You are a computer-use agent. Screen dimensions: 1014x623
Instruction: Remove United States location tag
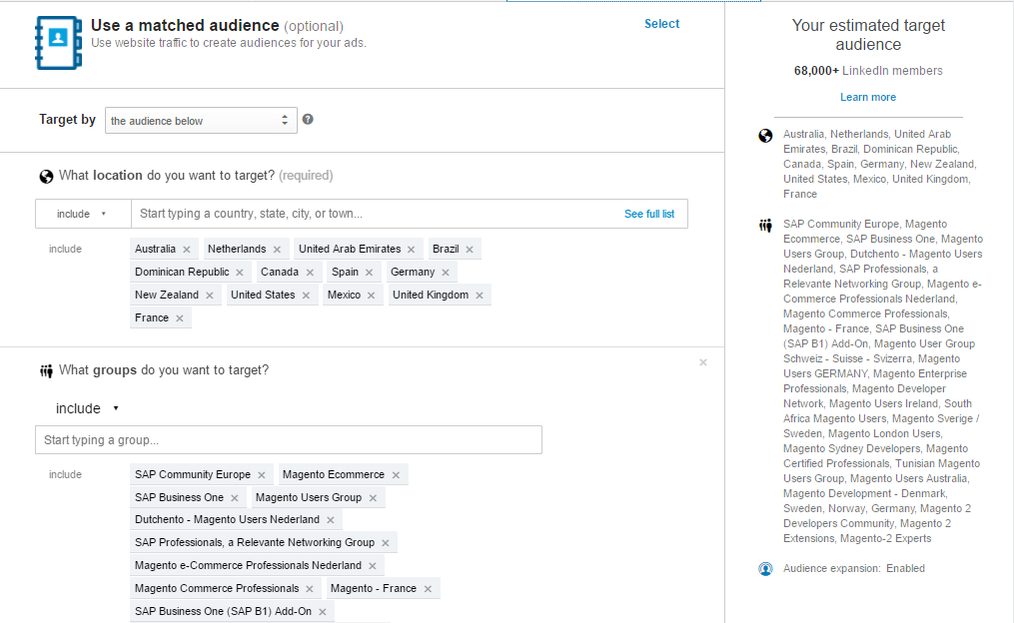coord(306,296)
